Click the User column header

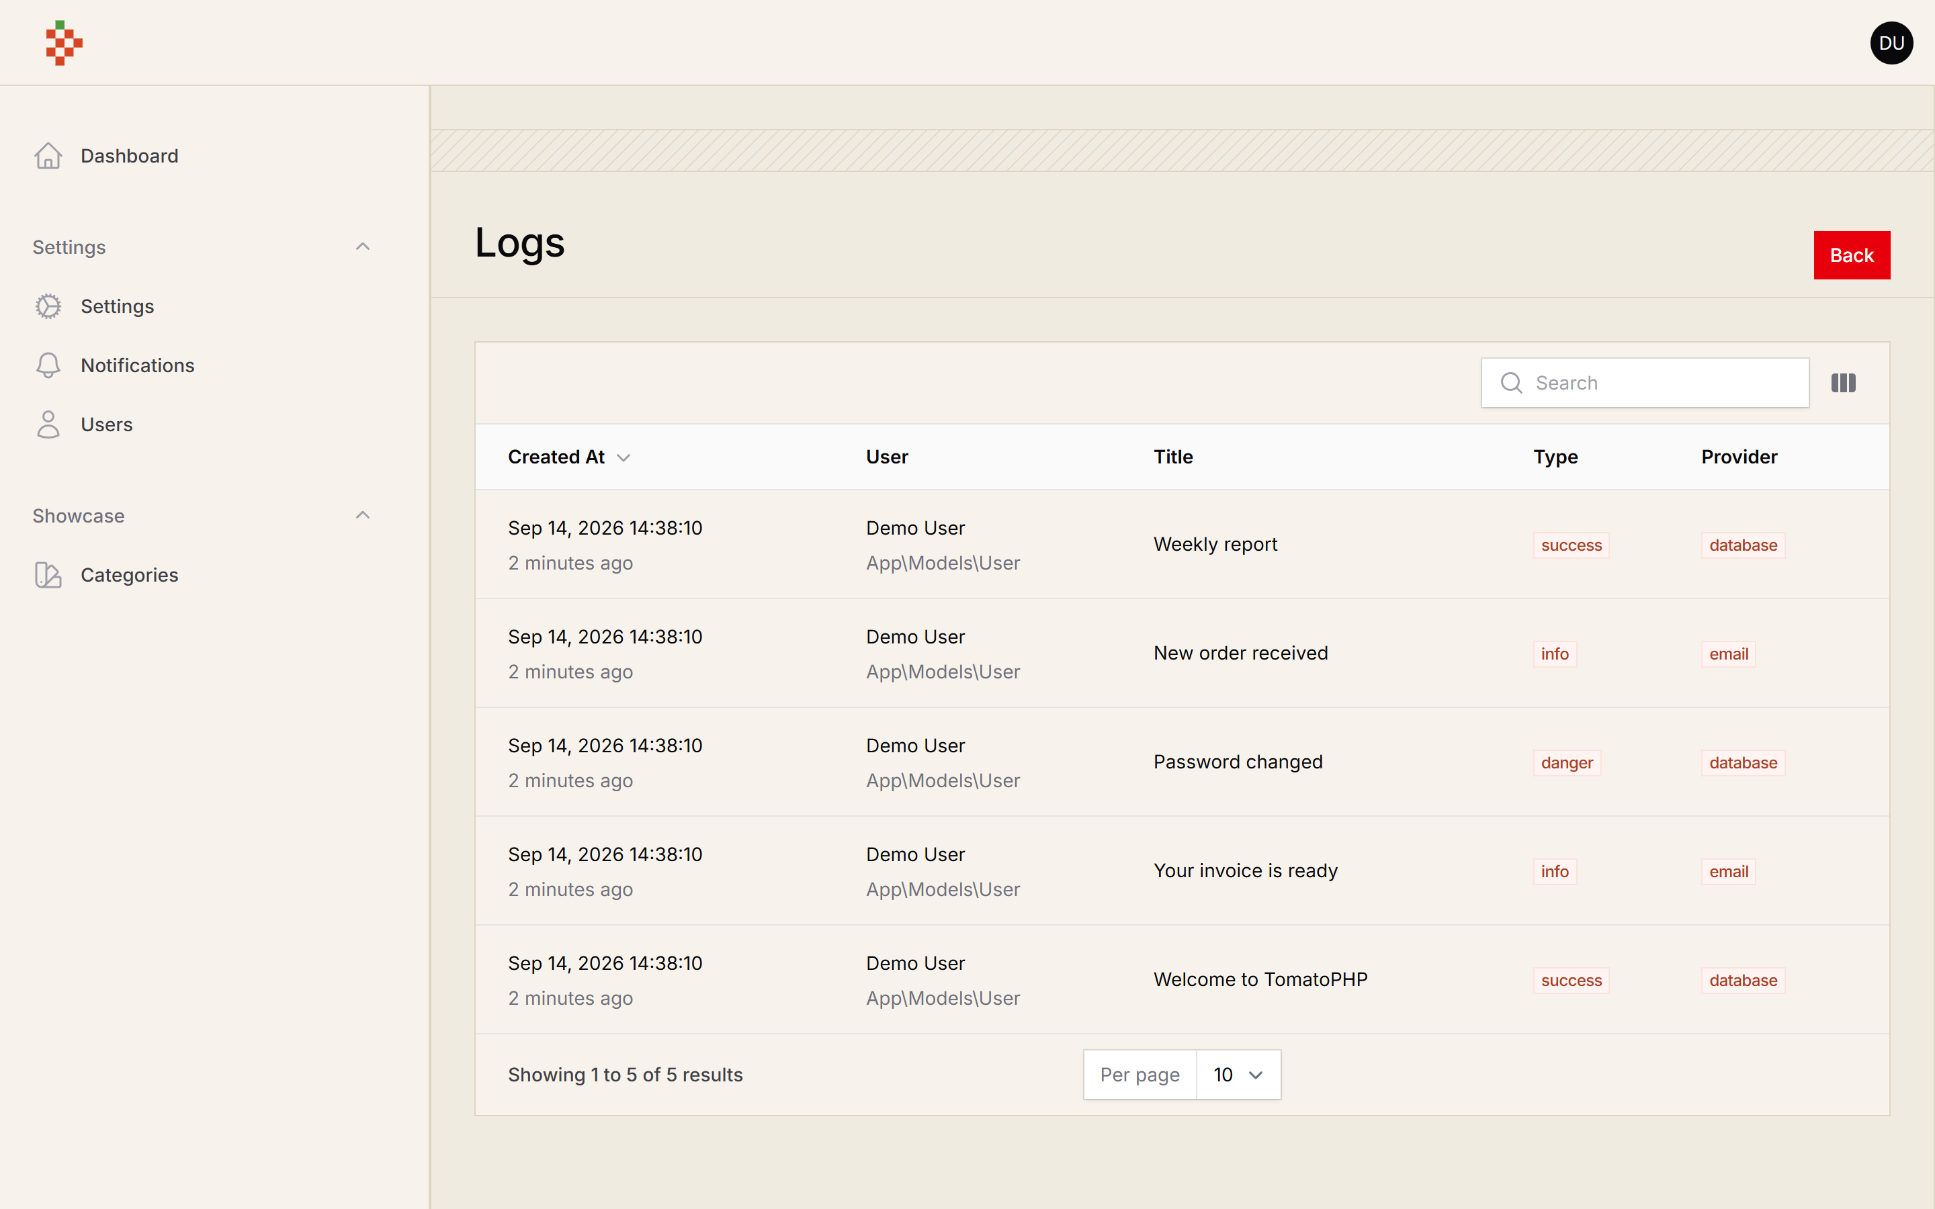887,457
